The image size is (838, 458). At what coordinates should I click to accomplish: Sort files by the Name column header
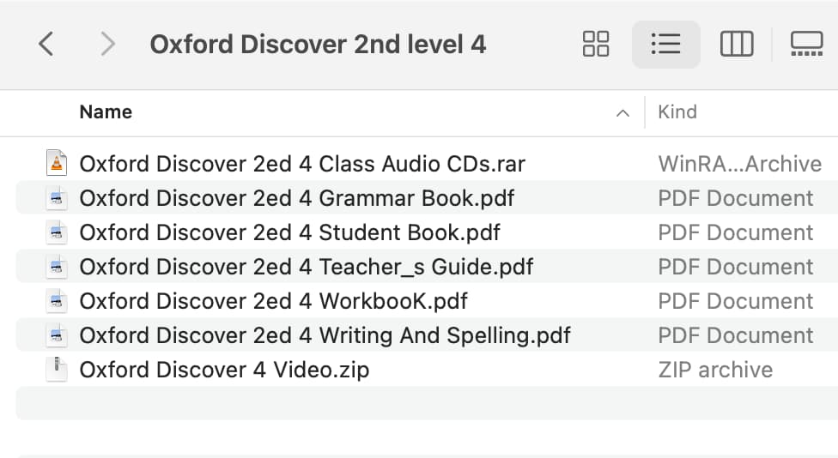(x=106, y=112)
